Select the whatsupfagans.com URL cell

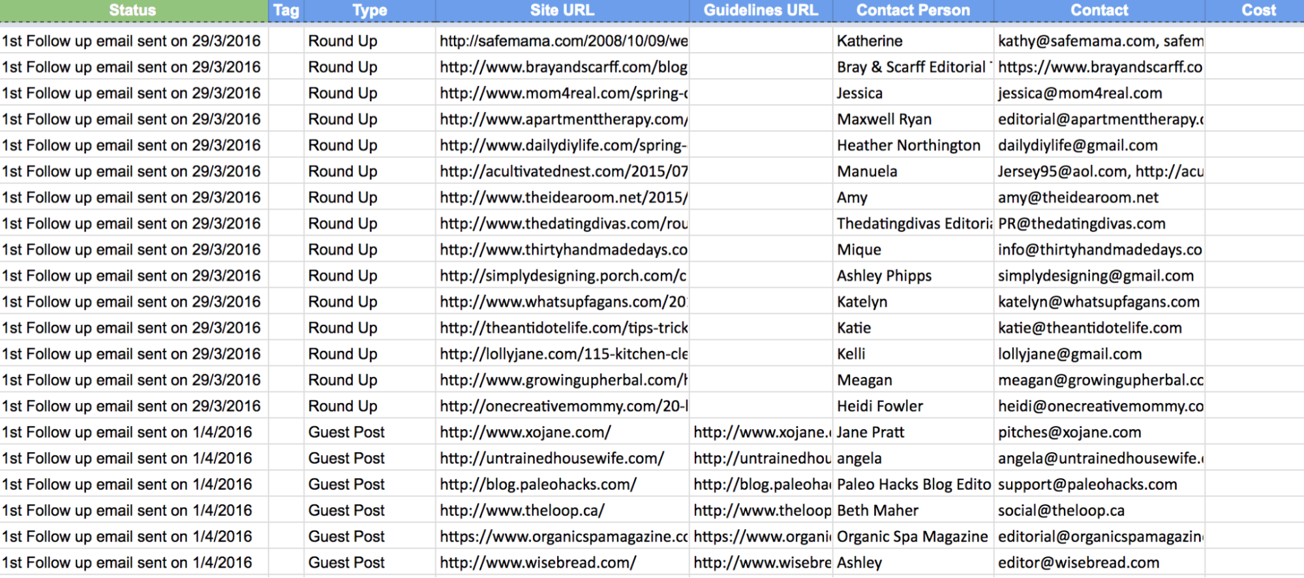(x=562, y=302)
